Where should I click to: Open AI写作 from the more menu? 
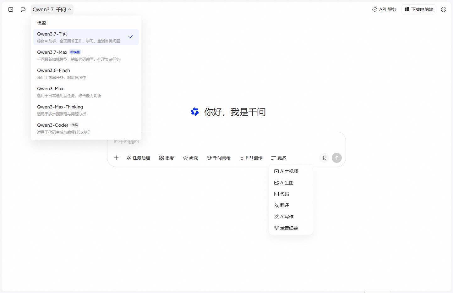pyautogui.click(x=291, y=217)
